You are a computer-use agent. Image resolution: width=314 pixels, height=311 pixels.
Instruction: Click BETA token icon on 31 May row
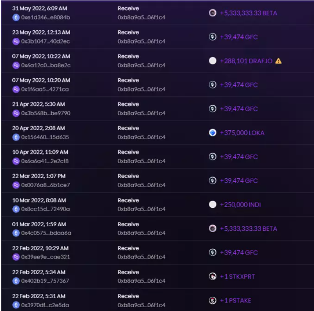point(212,13)
